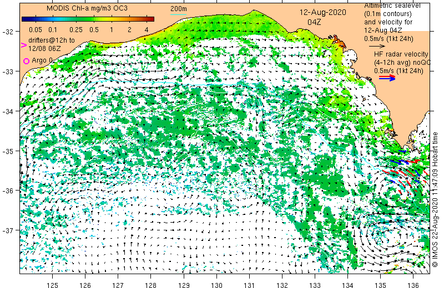Viewport: 444px width, 288px height.
Task: Click the magenta drifter marker symbol in legend
Action: click(24, 45)
